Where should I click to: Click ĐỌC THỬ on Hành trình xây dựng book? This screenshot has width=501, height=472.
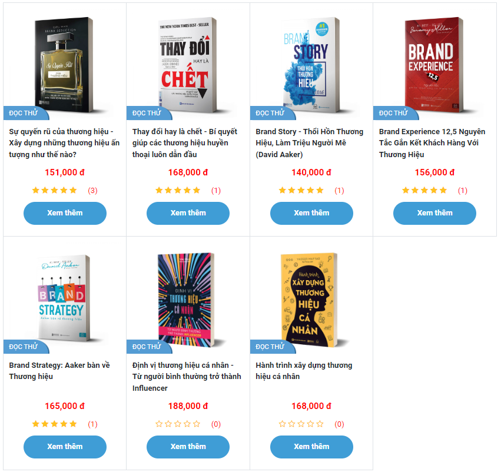[271, 347]
